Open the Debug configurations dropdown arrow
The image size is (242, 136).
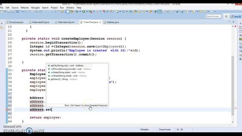click(x=80, y=12)
